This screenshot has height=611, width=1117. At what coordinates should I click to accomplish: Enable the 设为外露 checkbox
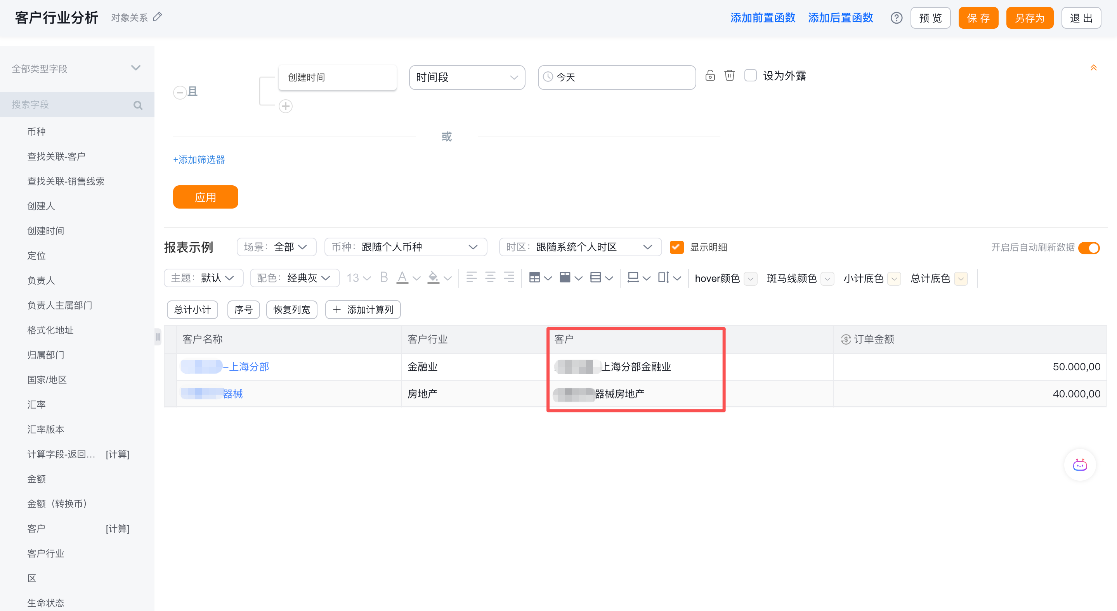coord(751,75)
